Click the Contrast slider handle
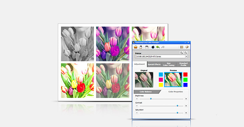The image size is (244, 127). (177, 106)
